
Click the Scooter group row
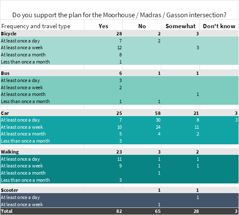click(x=119, y=190)
